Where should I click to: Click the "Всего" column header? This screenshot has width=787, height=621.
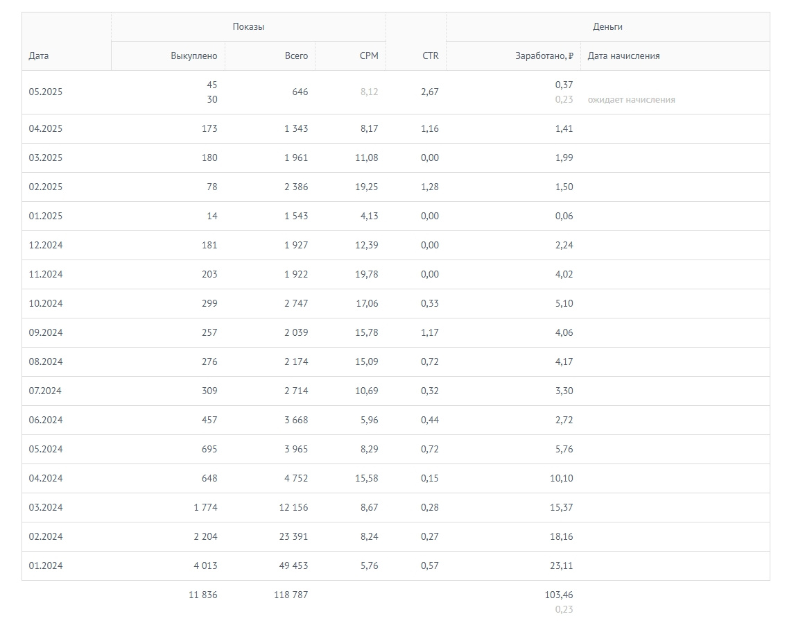pyautogui.click(x=296, y=56)
